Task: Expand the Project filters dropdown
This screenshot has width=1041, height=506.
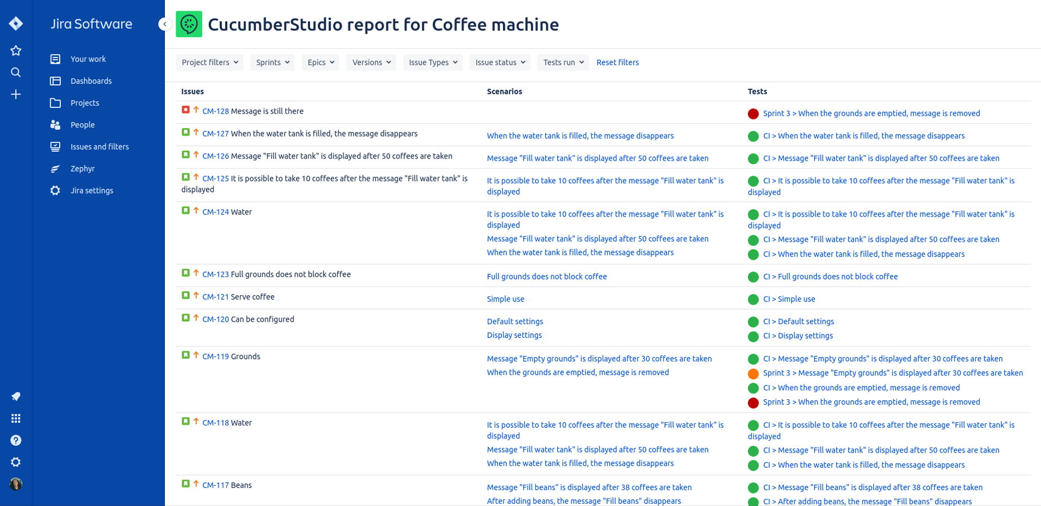Action: tap(209, 62)
